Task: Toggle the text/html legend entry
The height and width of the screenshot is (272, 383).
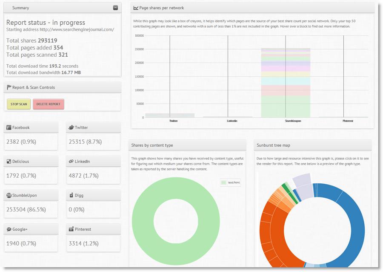Action: click(231, 182)
